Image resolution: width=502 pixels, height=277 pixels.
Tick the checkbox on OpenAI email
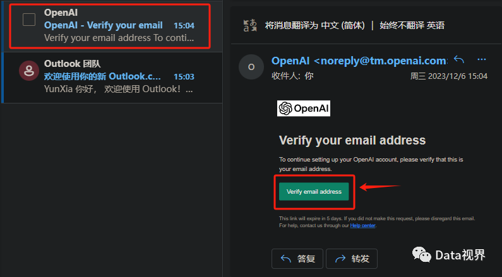(x=29, y=20)
